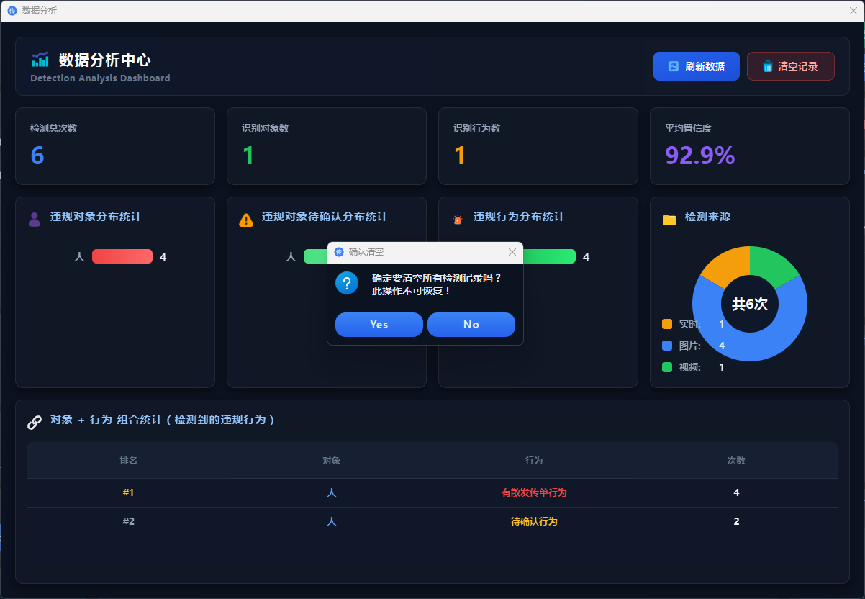Click the red siren icon for 违规行为分布统计
865x599 pixels.
point(457,220)
